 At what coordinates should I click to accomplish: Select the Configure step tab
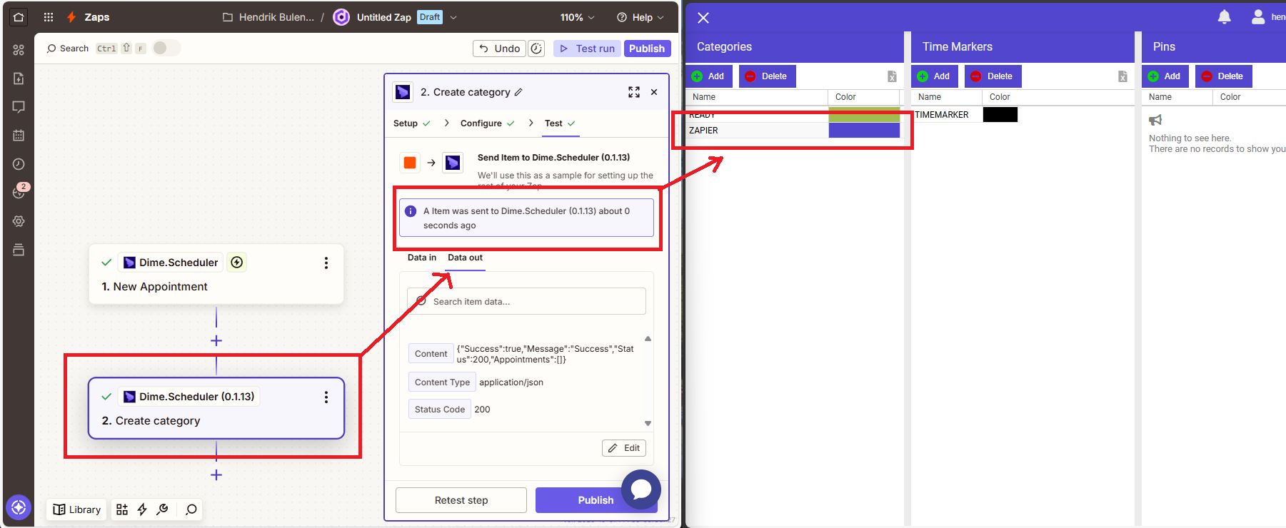pyautogui.click(x=481, y=123)
